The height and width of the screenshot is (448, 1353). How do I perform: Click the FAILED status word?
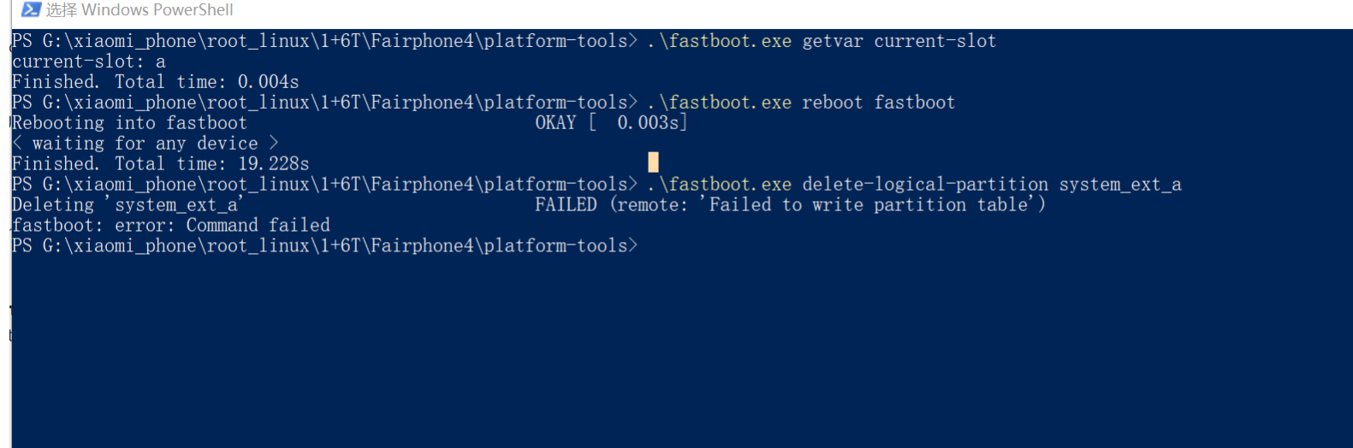[x=567, y=205]
